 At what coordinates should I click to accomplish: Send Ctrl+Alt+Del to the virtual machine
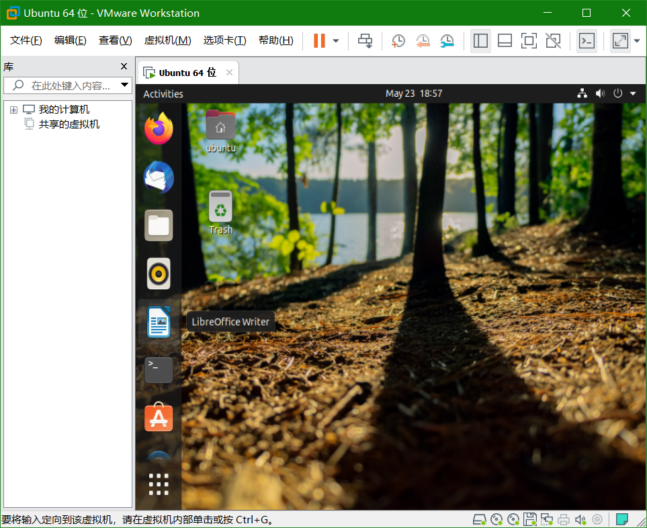click(365, 40)
